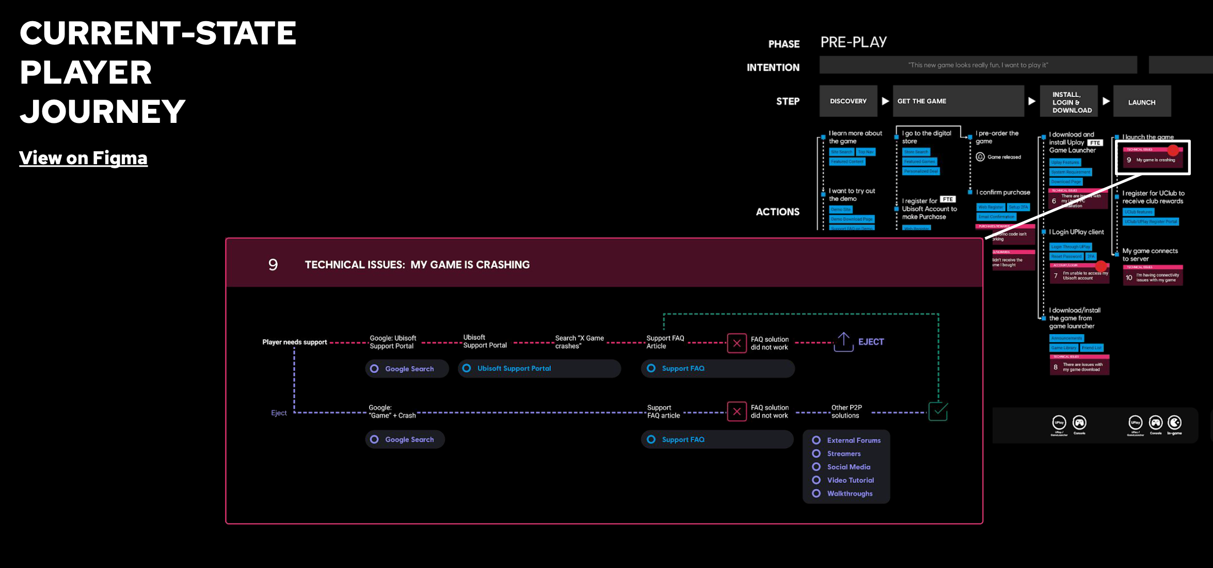The width and height of the screenshot is (1213, 568).
Task: Click the Game Library tag
Action: [x=1064, y=348]
